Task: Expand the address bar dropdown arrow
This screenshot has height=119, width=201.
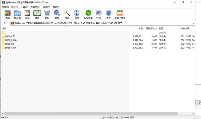Action: (193, 23)
